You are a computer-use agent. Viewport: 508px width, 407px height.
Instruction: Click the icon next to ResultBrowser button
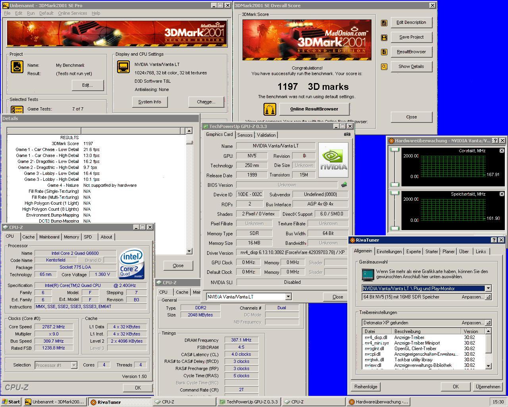pyautogui.click(x=384, y=52)
